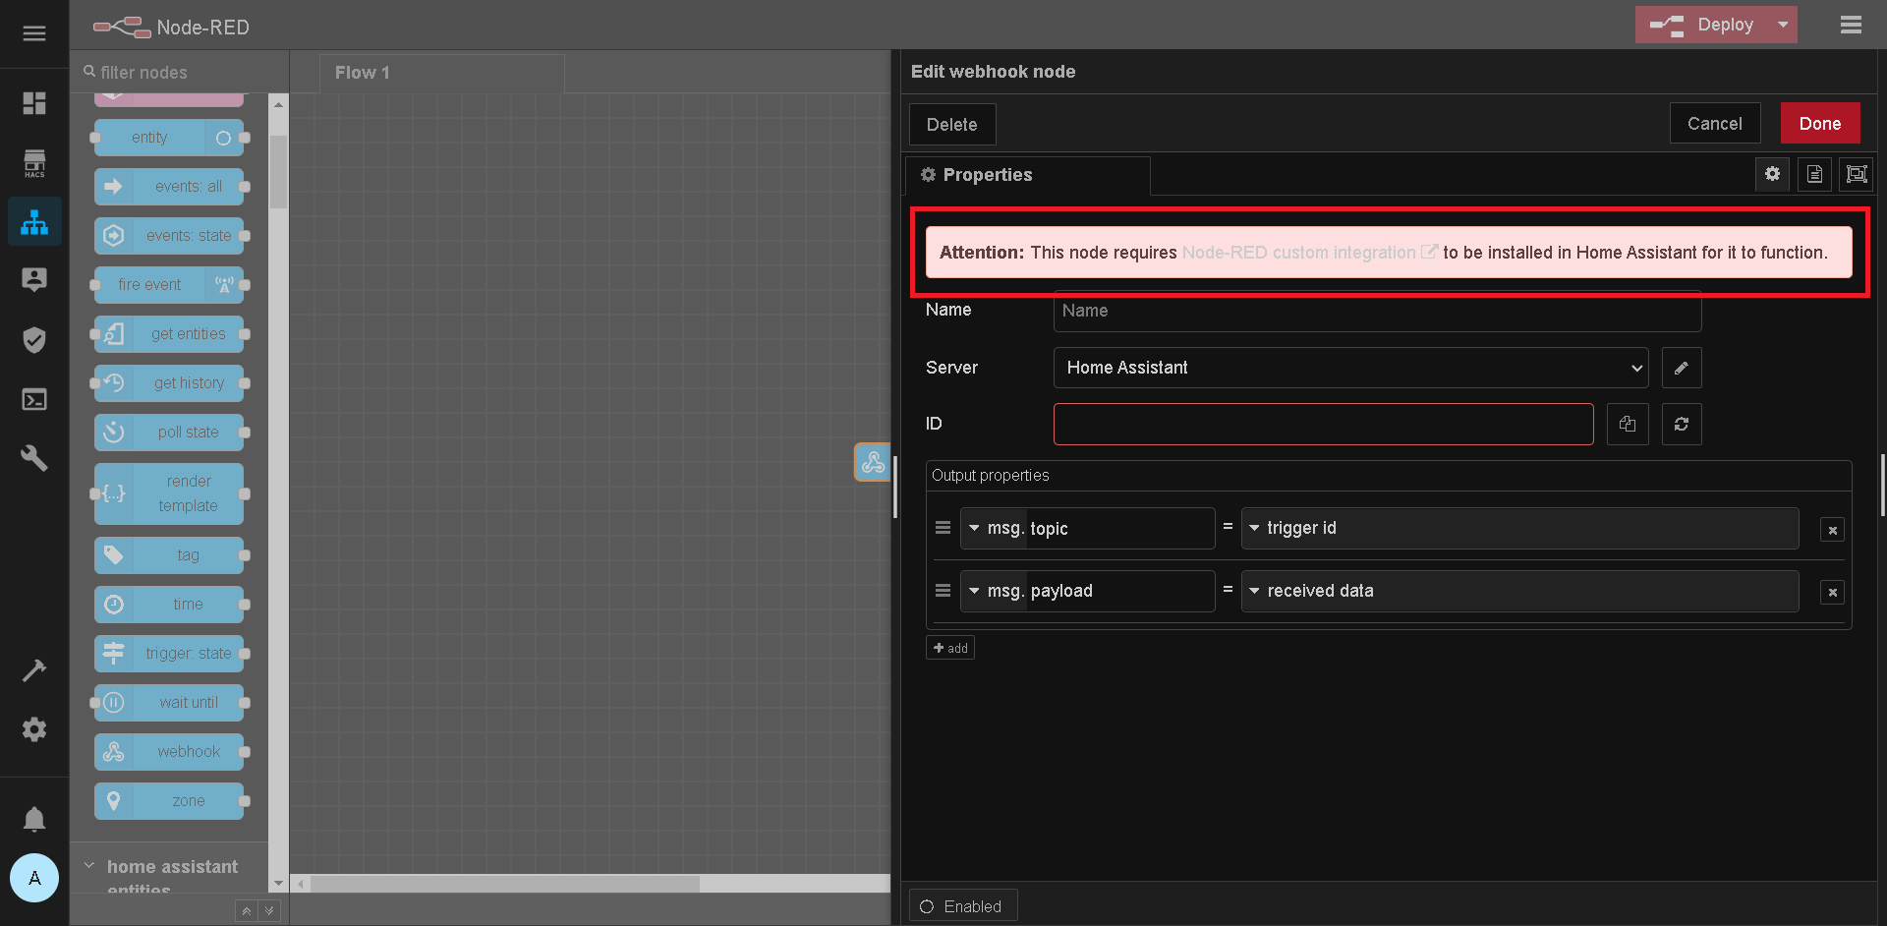Open the wrench tools icon in sidebar

pos(34,458)
